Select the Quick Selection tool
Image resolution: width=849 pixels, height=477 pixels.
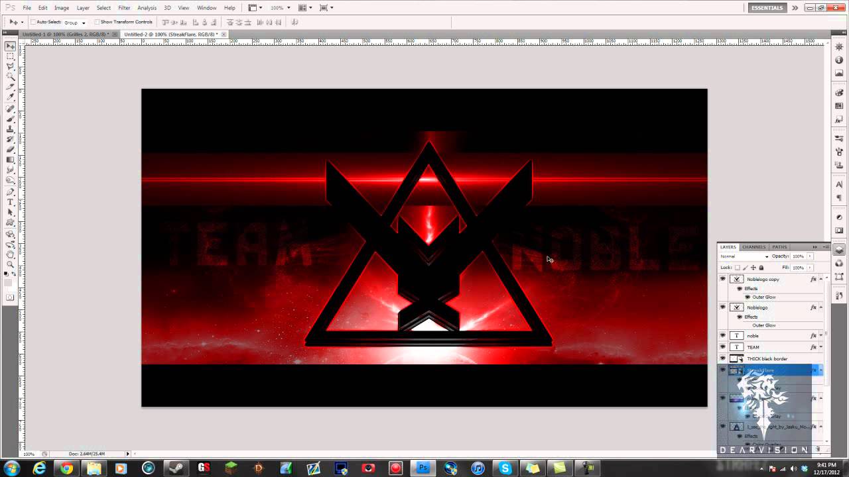(x=10, y=77)
